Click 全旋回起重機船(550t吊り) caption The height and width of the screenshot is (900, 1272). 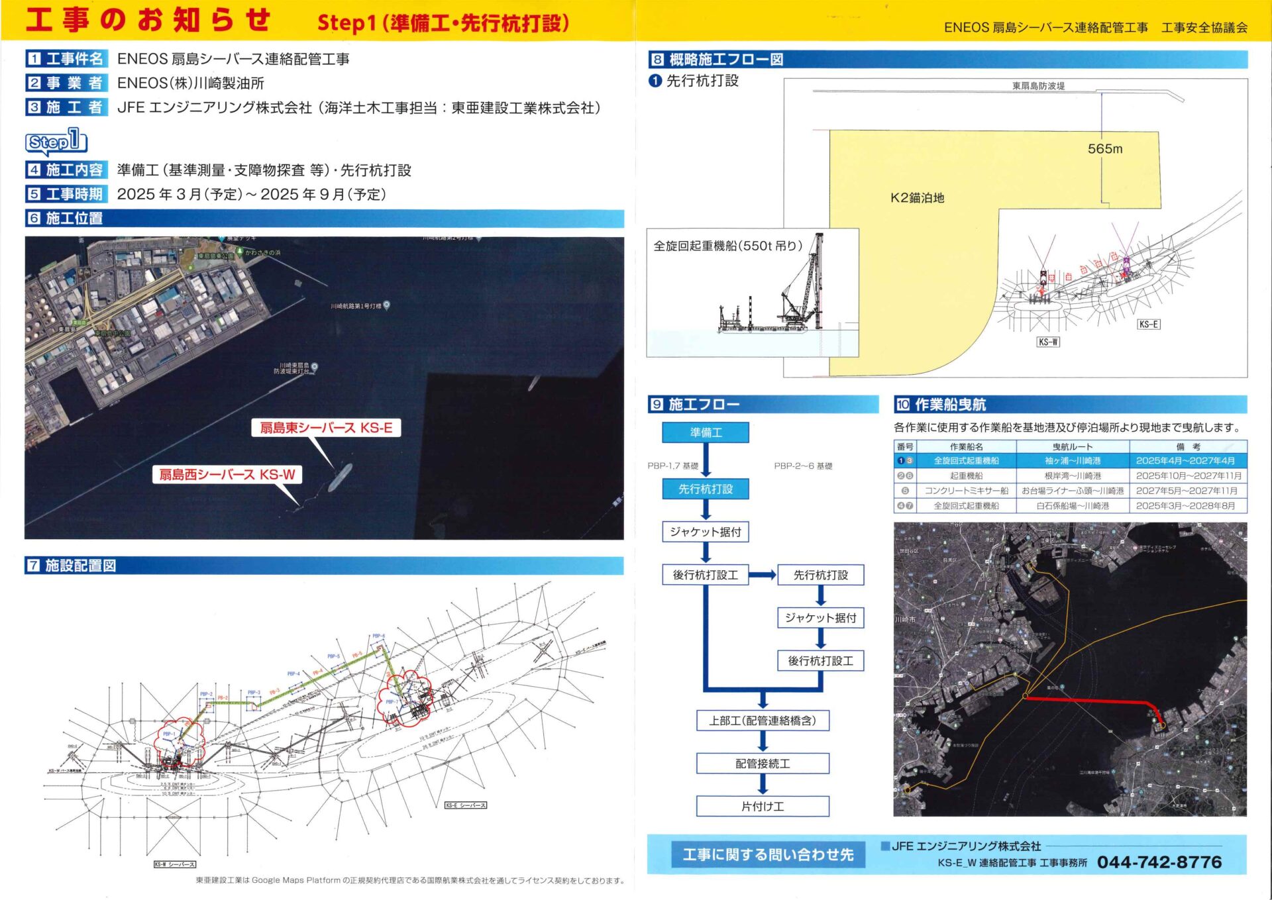pyautogui.click(x=728, y=246)
